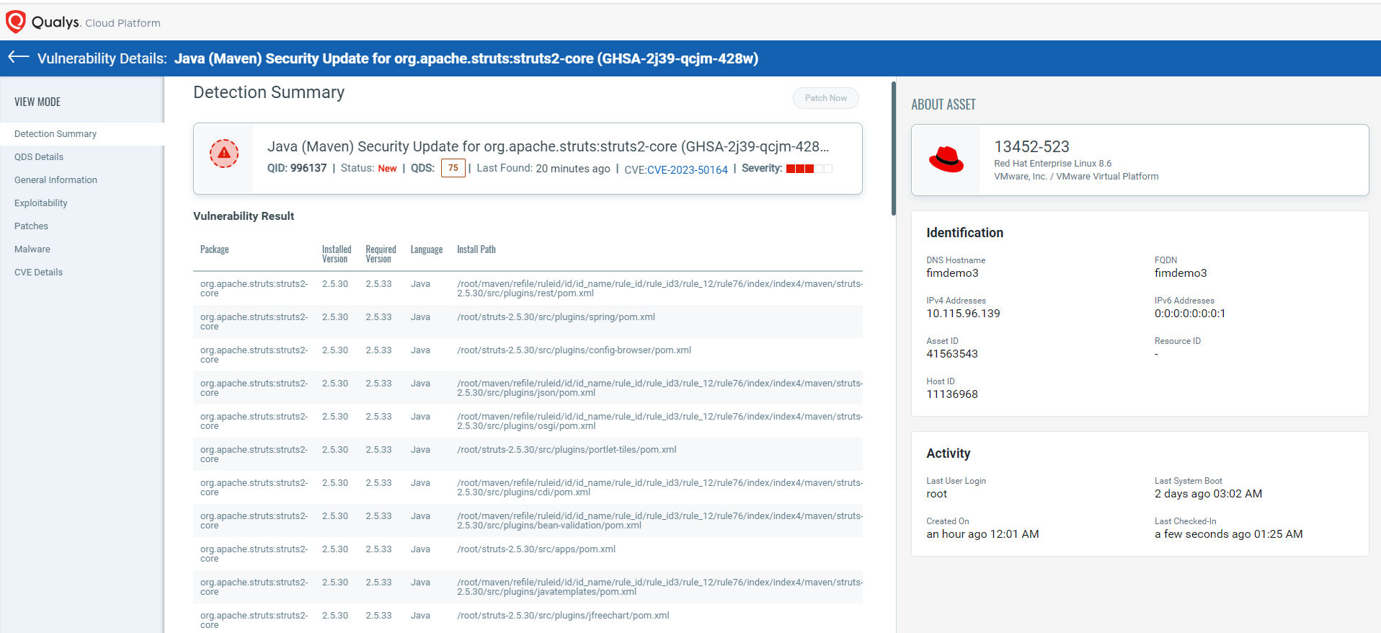Switch to the Patches section
The height and width of the screenshot is (633, 1381).
point(31,226)
